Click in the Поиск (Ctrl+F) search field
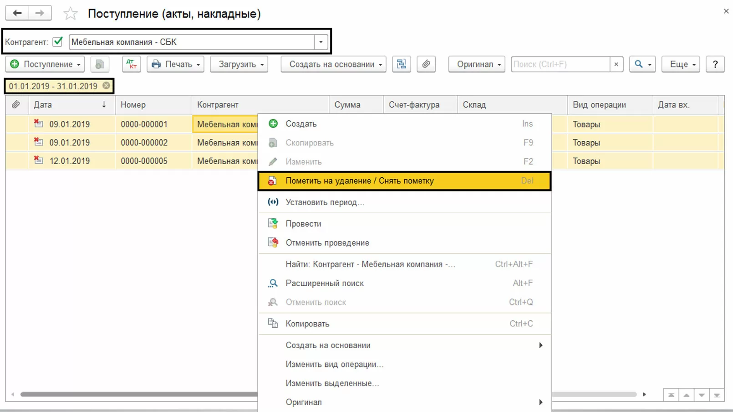 click(560, 64)
